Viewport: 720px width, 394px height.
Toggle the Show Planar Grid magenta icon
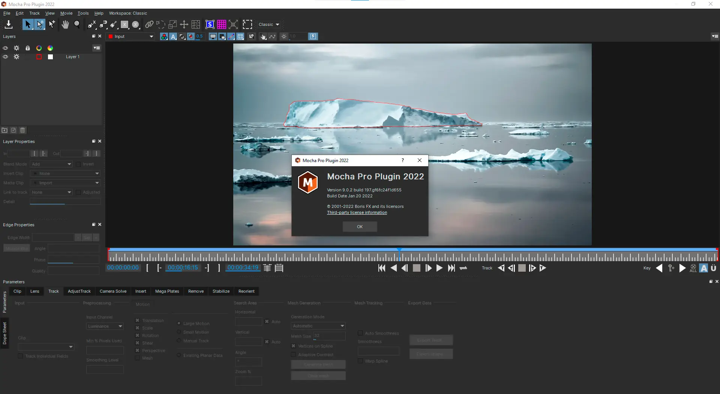click(x=222, y=24)
